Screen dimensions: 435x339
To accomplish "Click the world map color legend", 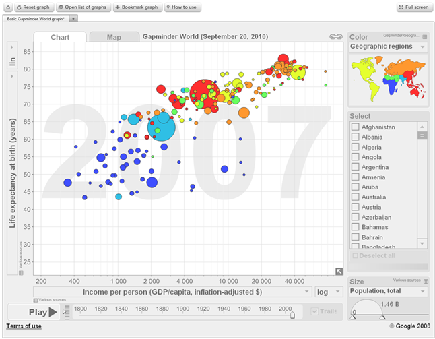I will [x=388, y=78].
